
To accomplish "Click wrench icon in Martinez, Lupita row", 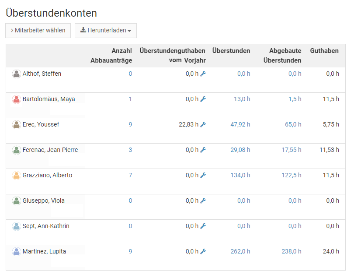I will click(x=203, y=252).
